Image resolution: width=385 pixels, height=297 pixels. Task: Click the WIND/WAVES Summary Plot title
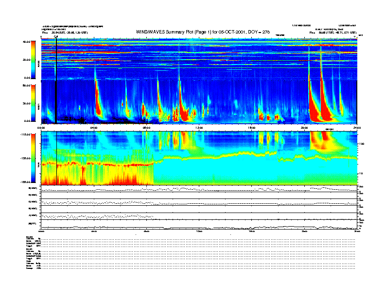coord(203,32)
